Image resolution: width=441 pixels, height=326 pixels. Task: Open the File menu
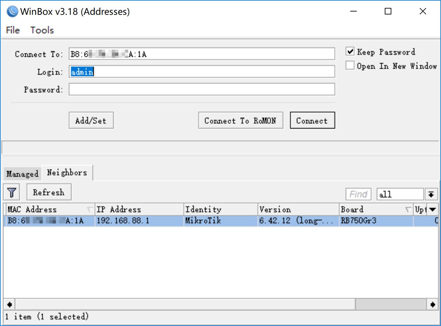tap(13, 30)
